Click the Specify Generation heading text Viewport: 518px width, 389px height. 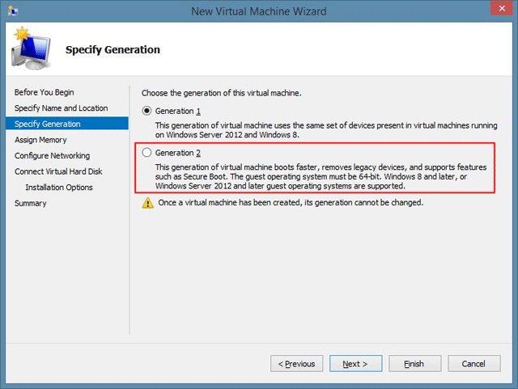point(113,49)
